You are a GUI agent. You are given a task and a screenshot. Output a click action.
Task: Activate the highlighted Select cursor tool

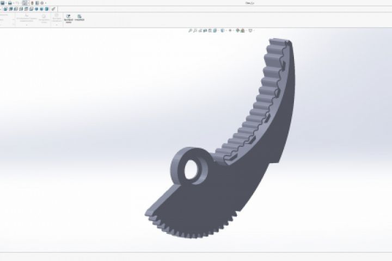tap(24, 3)
